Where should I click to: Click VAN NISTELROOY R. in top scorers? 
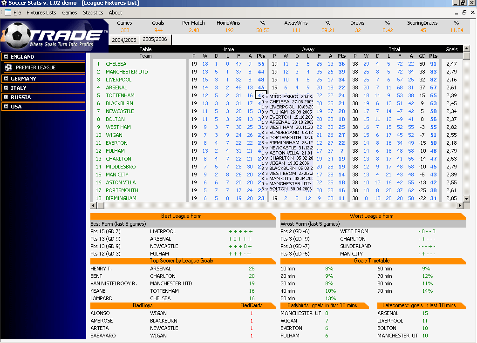click(114, 283)
